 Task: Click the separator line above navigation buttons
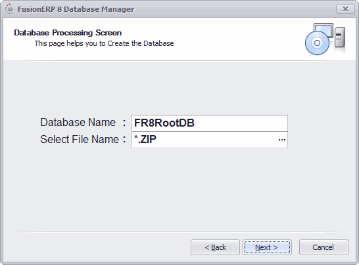[x=179, y=232]
